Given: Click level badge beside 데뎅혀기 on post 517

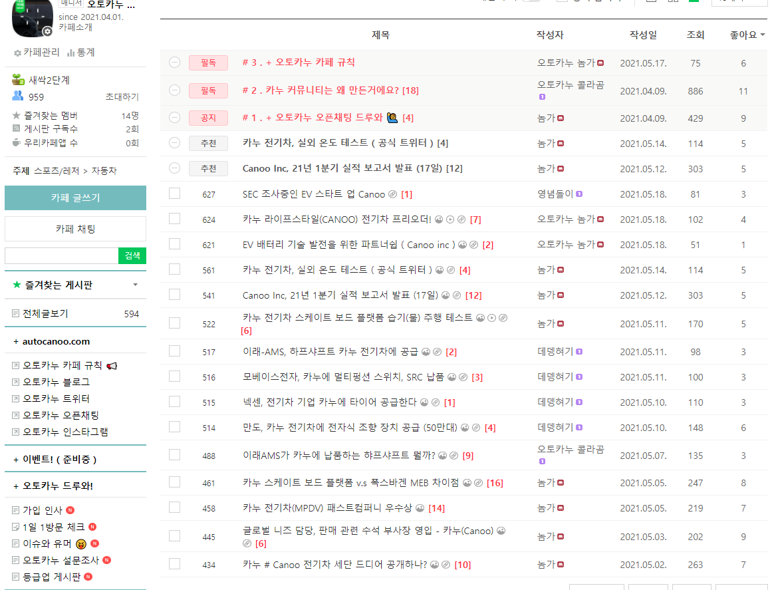Looking at the screenshot, I should [x=579, y=352].
